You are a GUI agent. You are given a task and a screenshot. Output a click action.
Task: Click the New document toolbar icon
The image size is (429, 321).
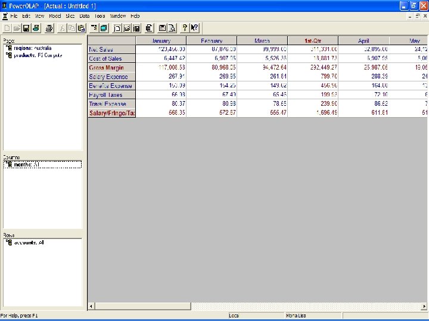7,28
